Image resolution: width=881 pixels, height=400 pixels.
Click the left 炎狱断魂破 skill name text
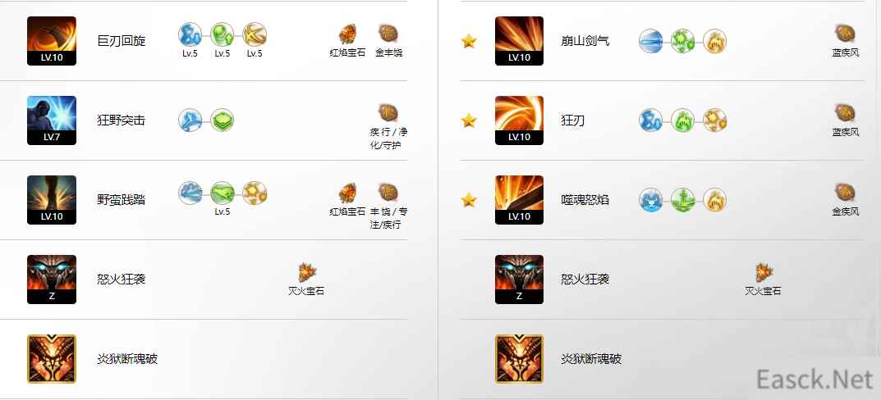(127, 358)
